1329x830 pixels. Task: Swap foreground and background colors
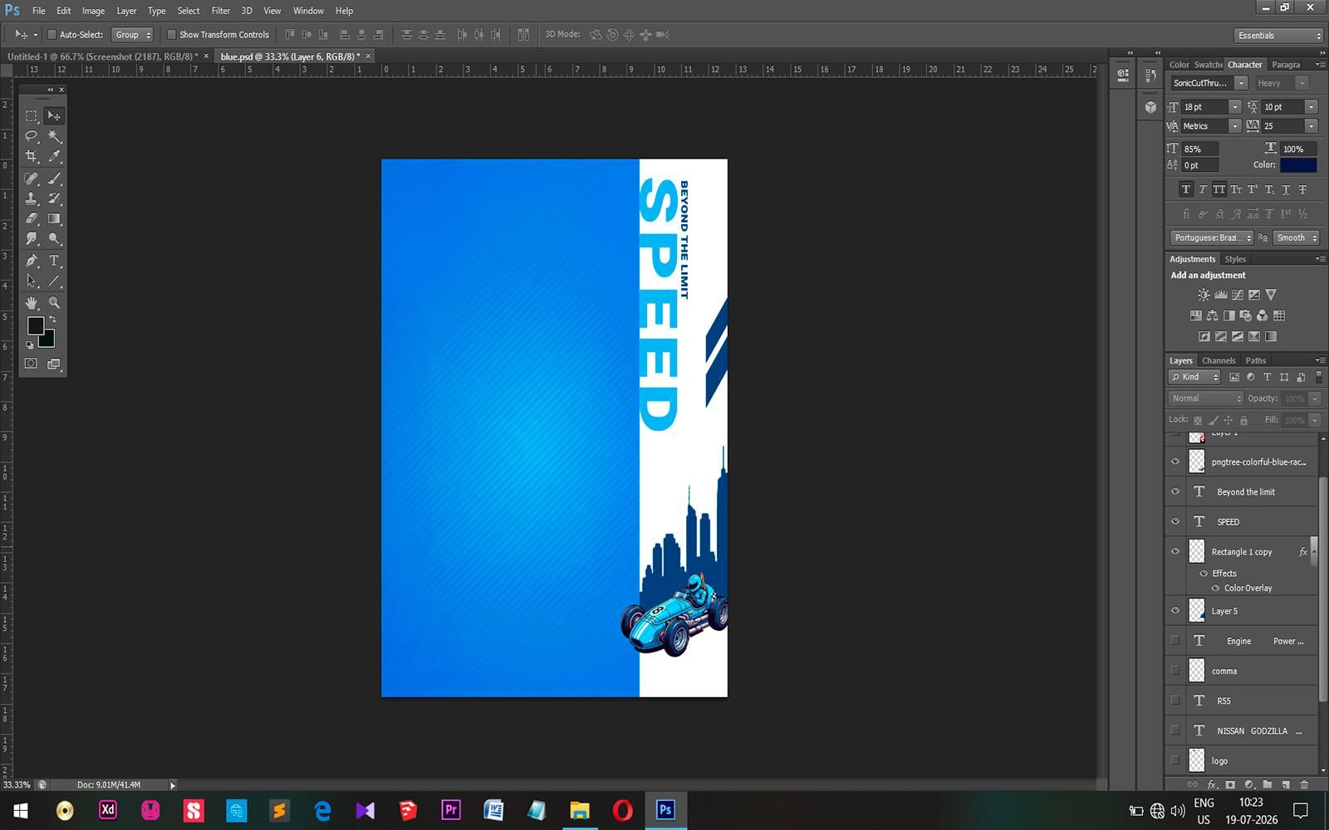[52, 320]
